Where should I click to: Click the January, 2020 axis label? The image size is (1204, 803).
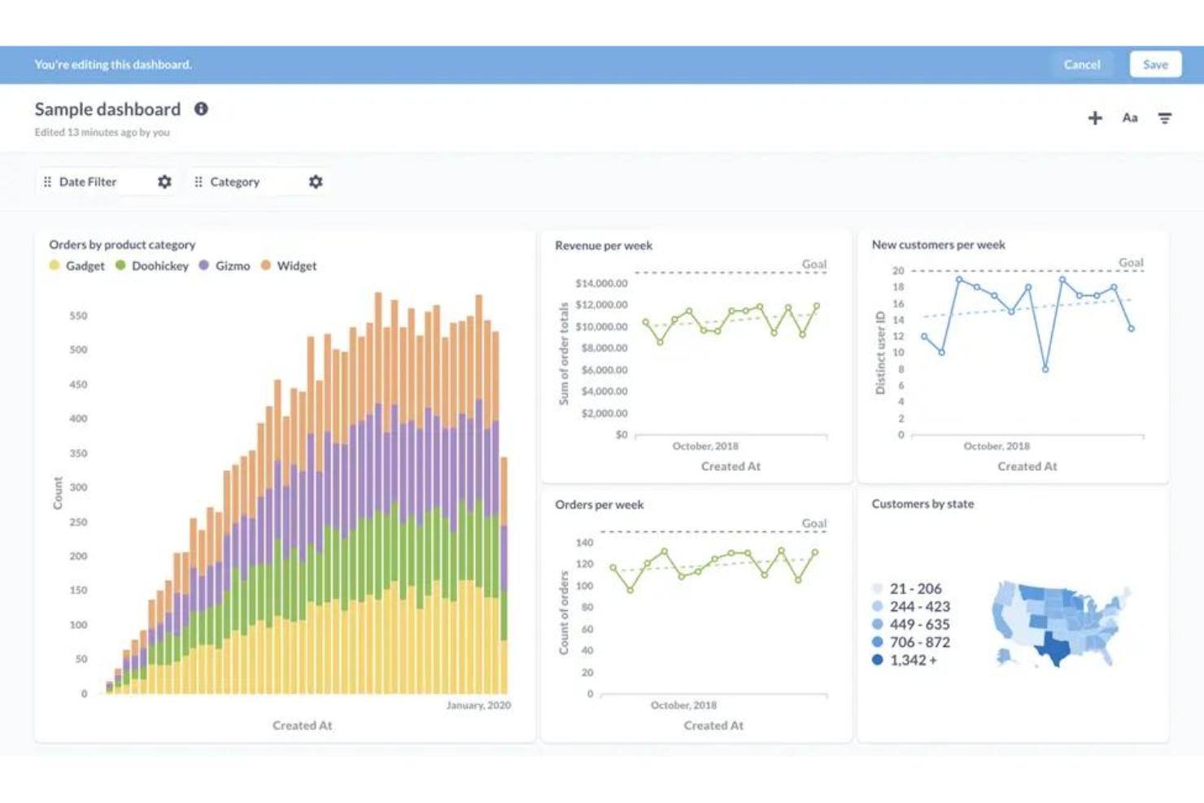(x=478, y=705)
